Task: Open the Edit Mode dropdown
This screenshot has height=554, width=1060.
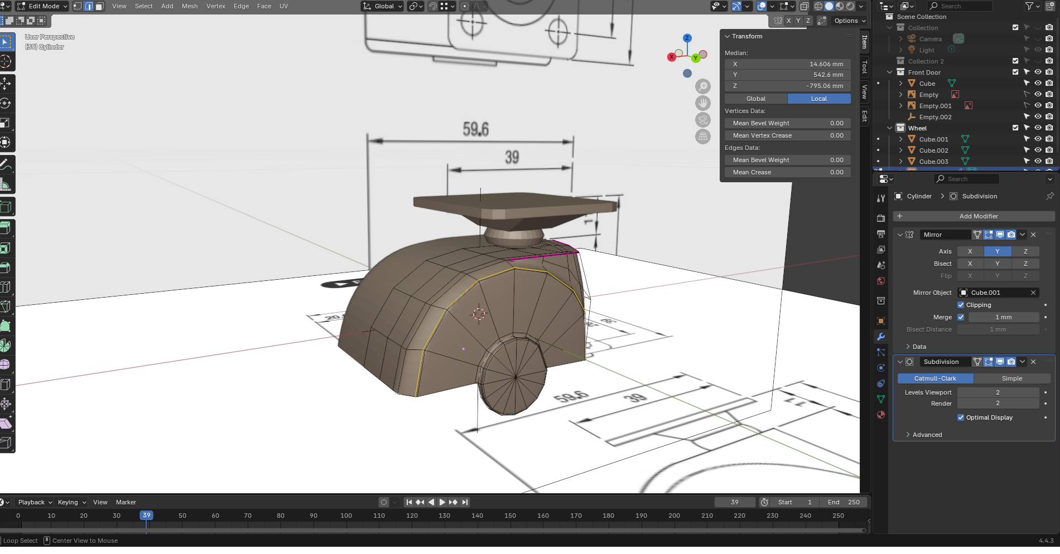Action: coord(42,6)
